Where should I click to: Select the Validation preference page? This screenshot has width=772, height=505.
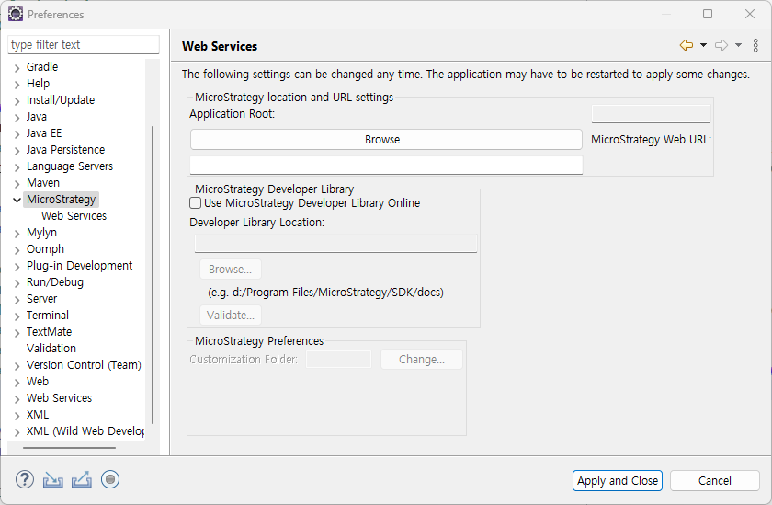(x=51, y=349)
